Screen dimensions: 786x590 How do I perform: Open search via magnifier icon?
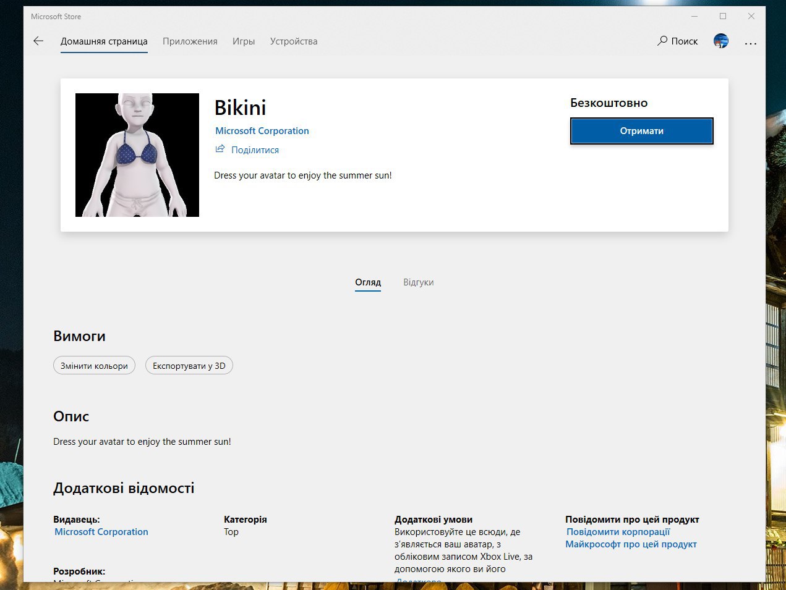(x=662, y=41)
